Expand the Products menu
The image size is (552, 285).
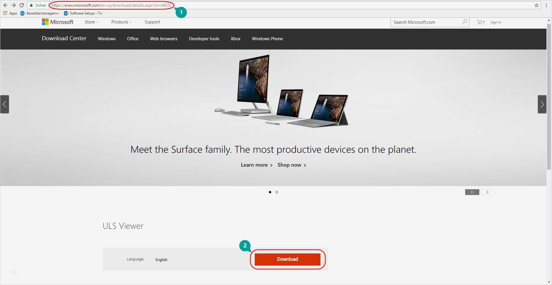(x=122, y=22)
